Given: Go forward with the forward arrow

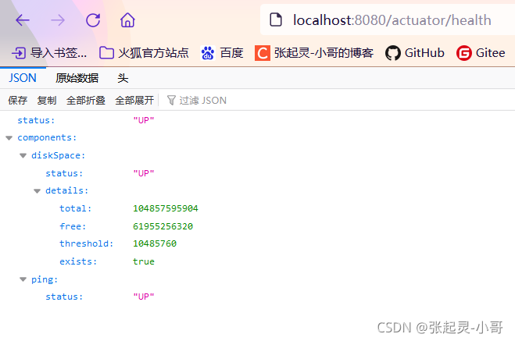Looking at the screenshot, I should 58,20.
